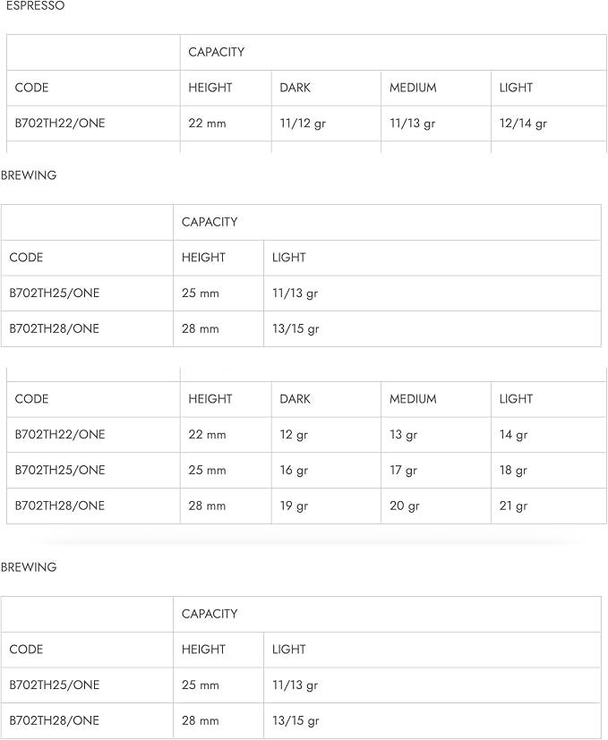Click B702TH28/ONE in the bottom table
Viewport: 608px width, 740px height.
(55, 720)
